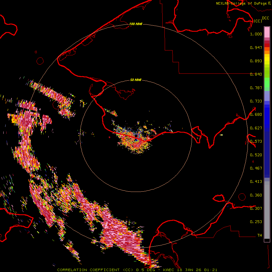
Task: Click the 0.840 value on color scale
Action: (256, 74)
